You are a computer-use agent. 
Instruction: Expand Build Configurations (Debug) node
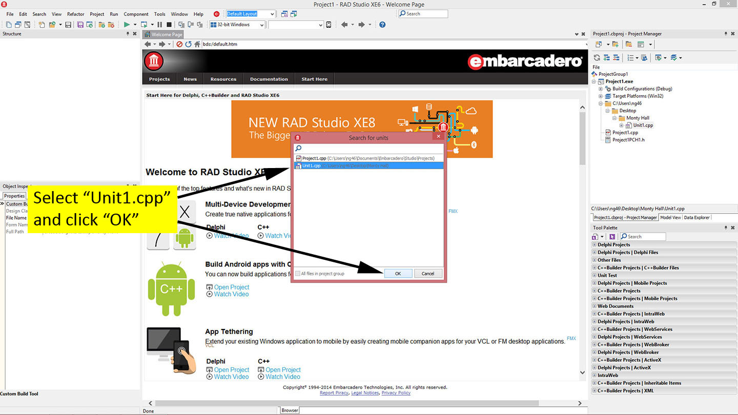point(601,89)
